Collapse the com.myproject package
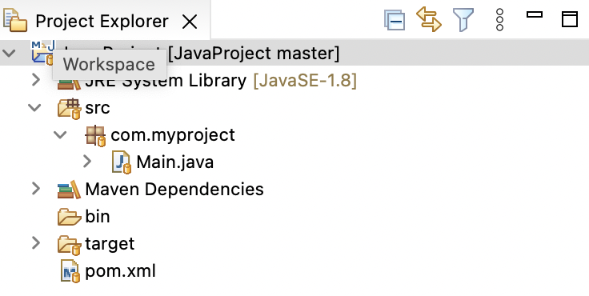This screenshot has width=589, height=296. pos(60,135)
